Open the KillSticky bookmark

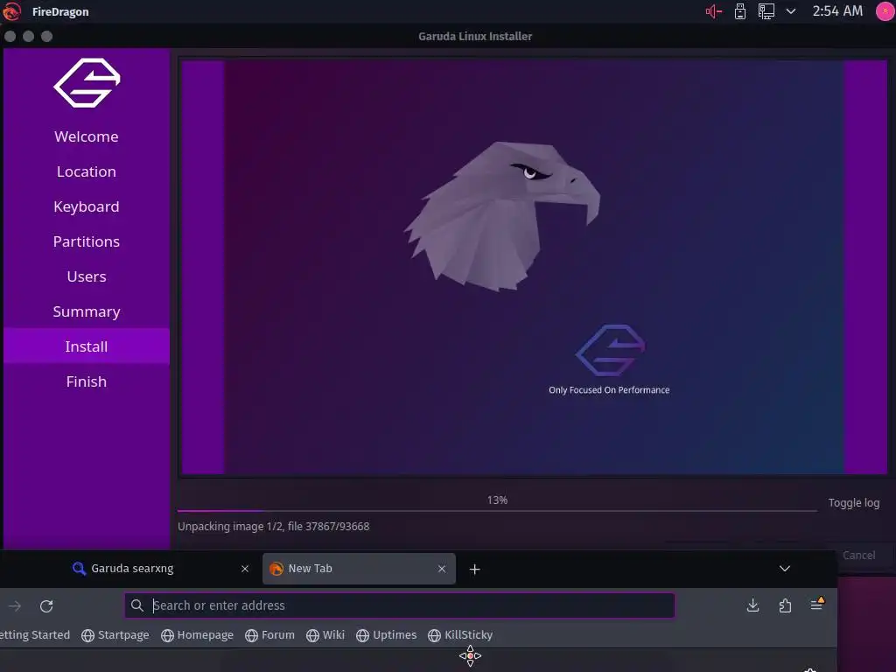point(460,635)
